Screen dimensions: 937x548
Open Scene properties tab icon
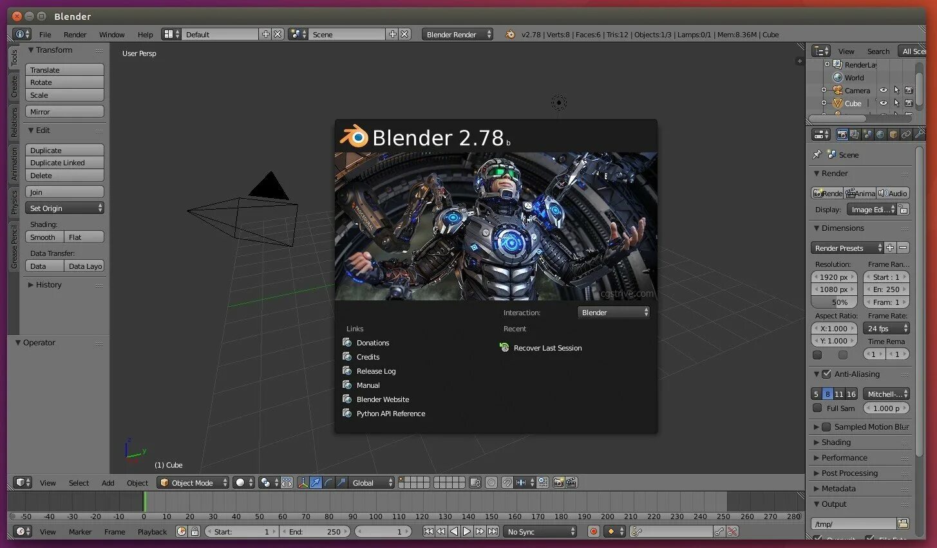point(867,134)
